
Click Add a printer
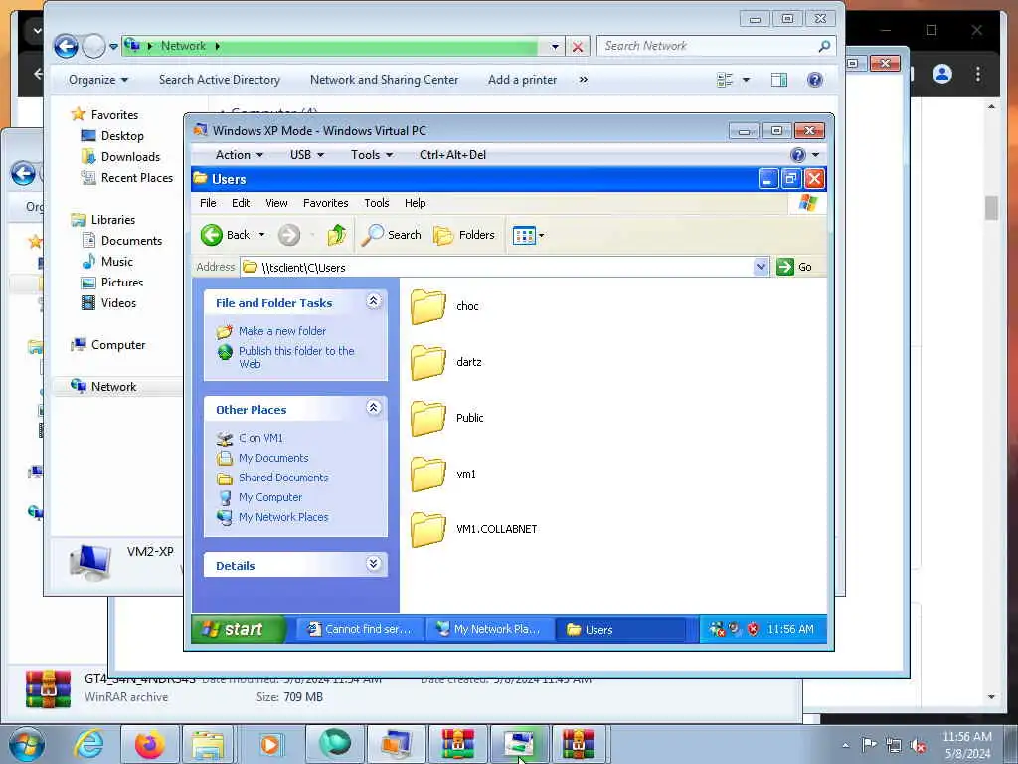(522, 80)
